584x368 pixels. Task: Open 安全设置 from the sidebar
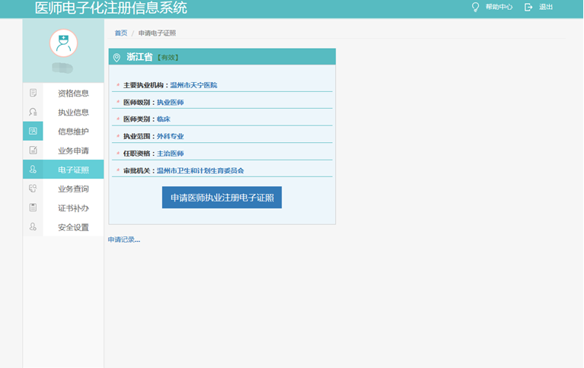(73, 227)
